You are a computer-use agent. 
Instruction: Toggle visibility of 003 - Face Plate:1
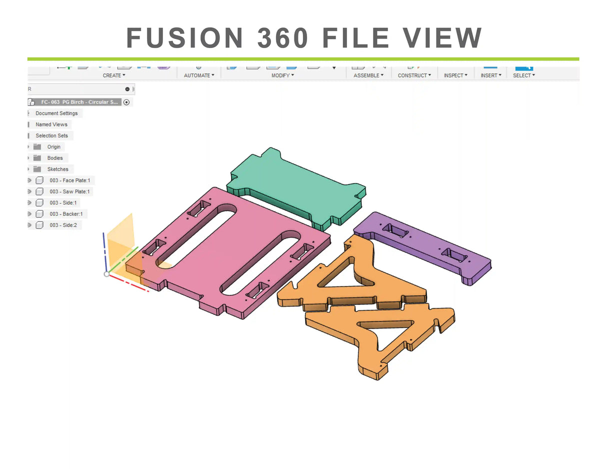pyautogui.click(x=29, y=180)
